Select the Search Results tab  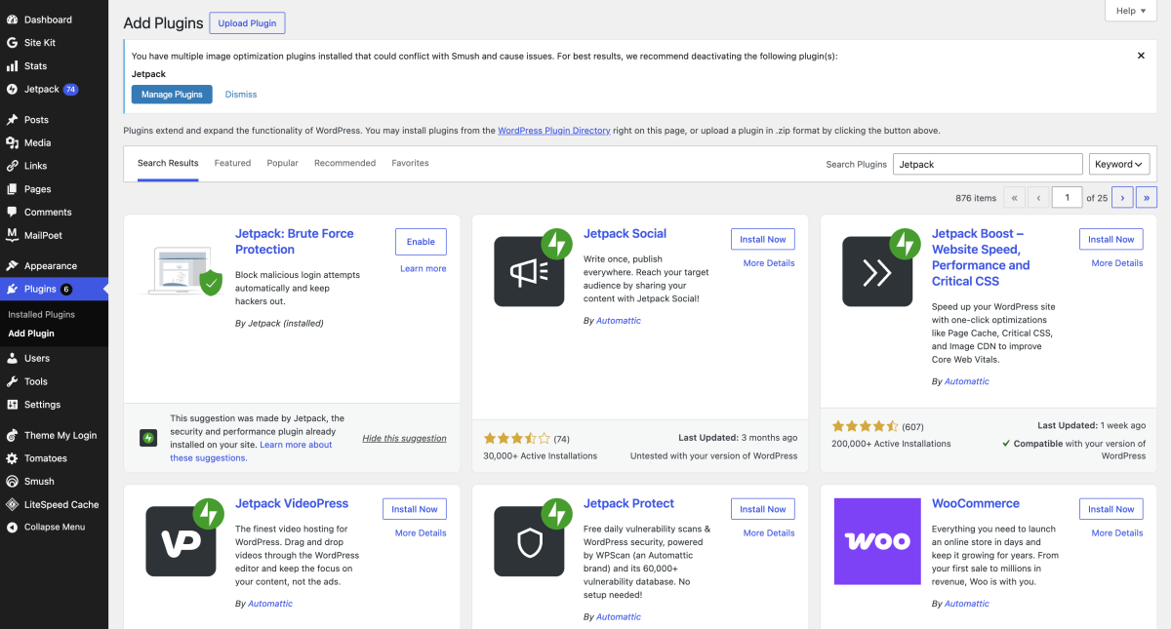pos(168,163)
